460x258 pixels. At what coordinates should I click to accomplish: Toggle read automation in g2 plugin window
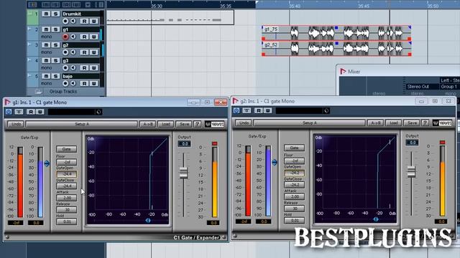point(259,110)
